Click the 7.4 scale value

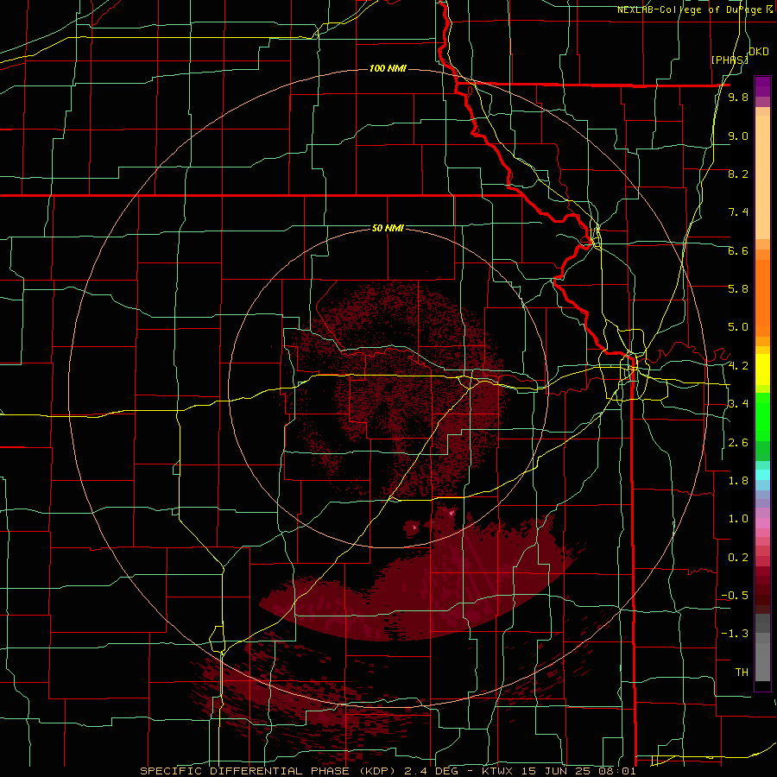738,212
